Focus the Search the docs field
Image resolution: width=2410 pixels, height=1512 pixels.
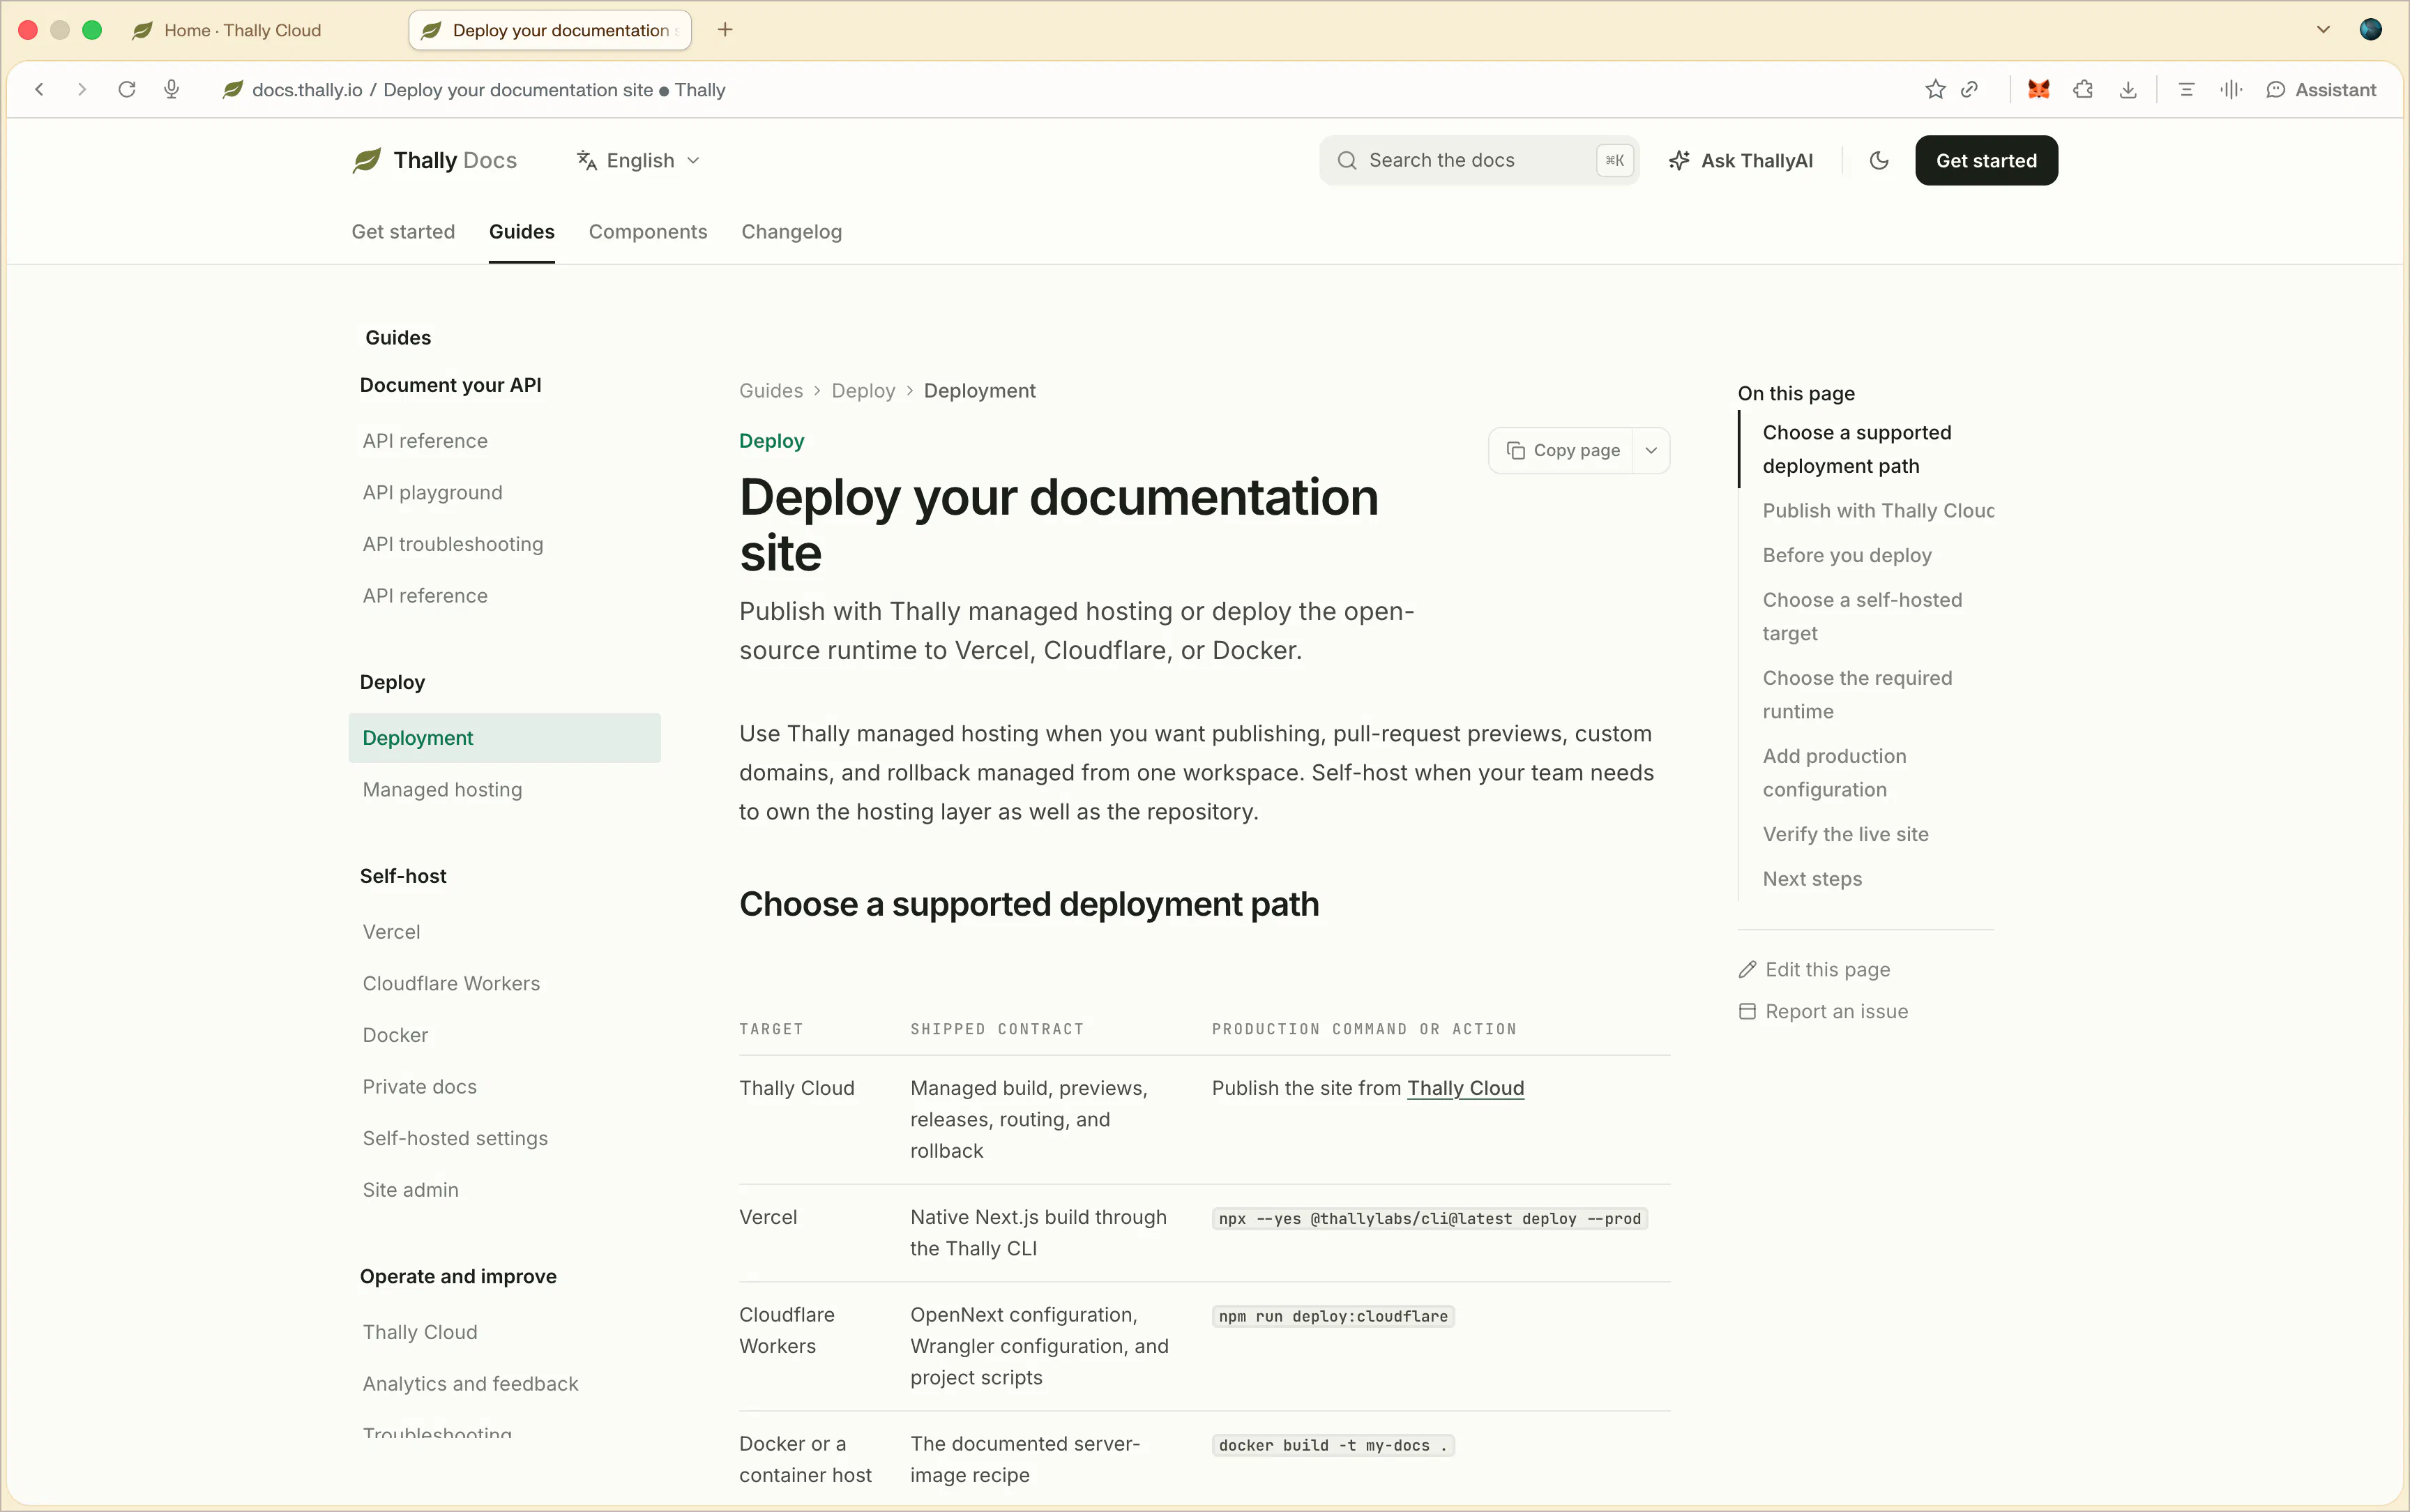(1478, 160)
